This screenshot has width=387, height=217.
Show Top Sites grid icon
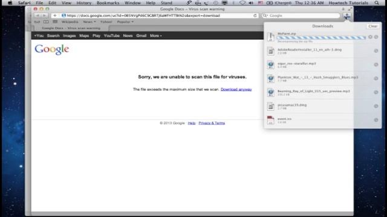[55, 22]
